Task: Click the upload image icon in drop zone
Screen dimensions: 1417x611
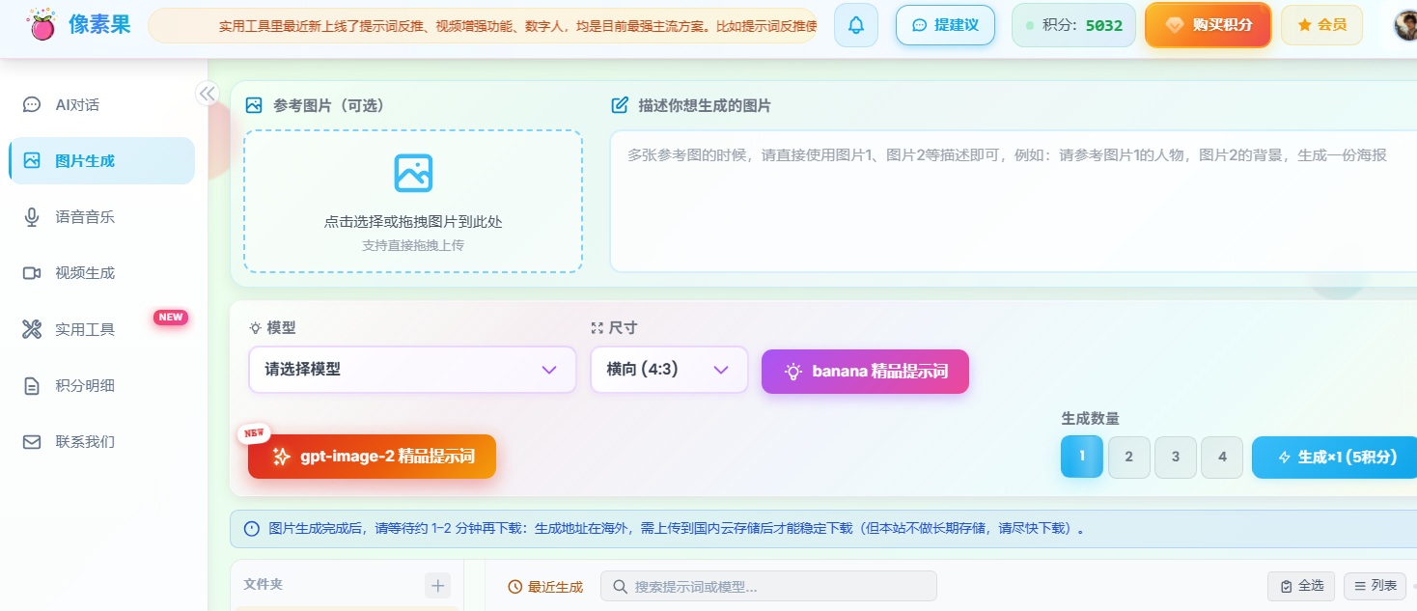Action: [x=413, y=173]
